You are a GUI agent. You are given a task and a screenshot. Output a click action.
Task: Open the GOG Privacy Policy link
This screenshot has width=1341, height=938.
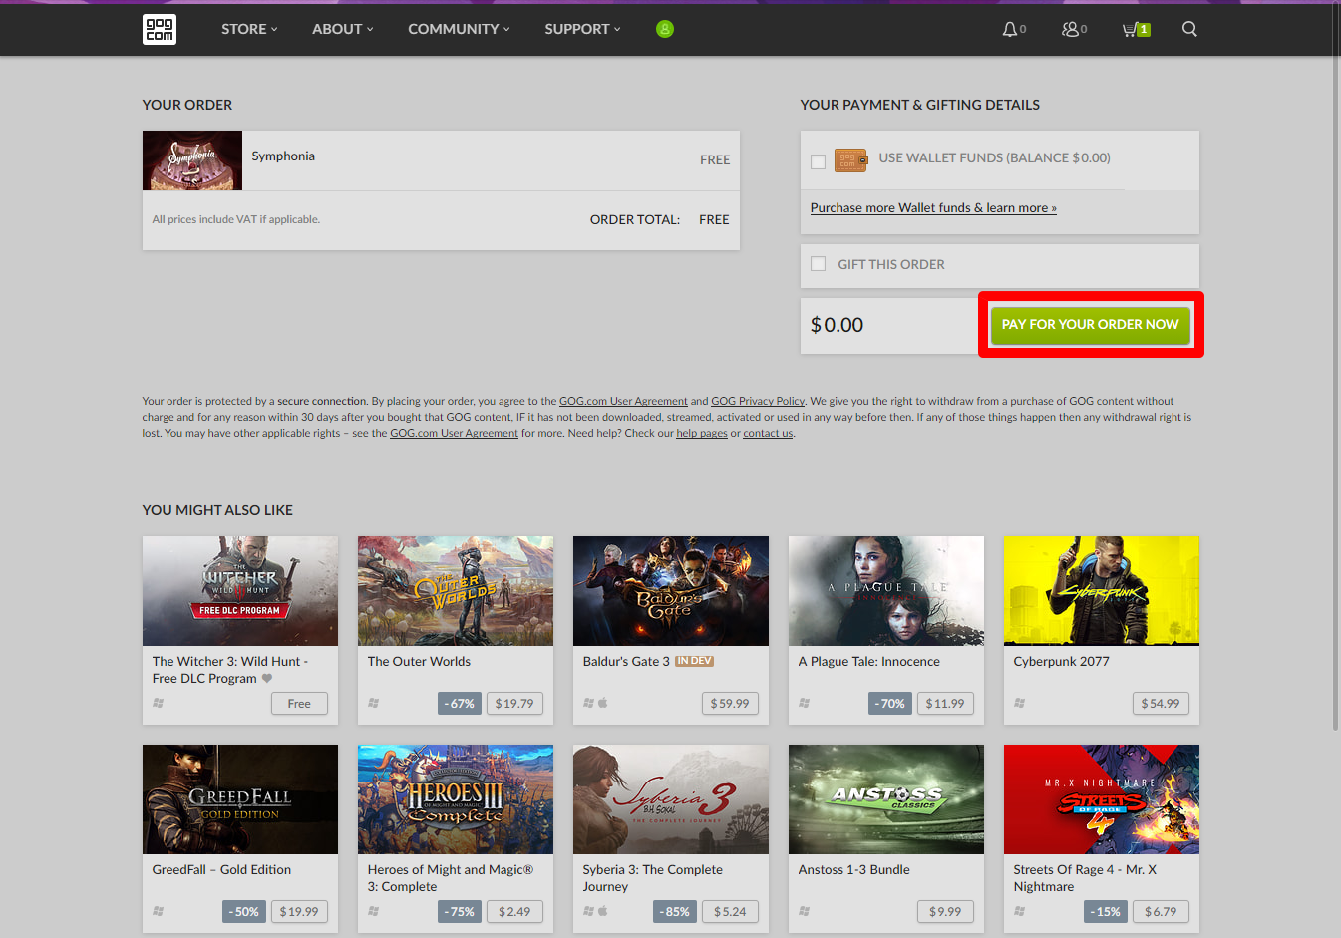pos(758,401)
